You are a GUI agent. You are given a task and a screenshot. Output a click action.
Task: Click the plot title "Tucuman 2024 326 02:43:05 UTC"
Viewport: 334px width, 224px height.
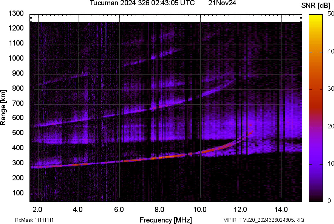click(142, 3)
